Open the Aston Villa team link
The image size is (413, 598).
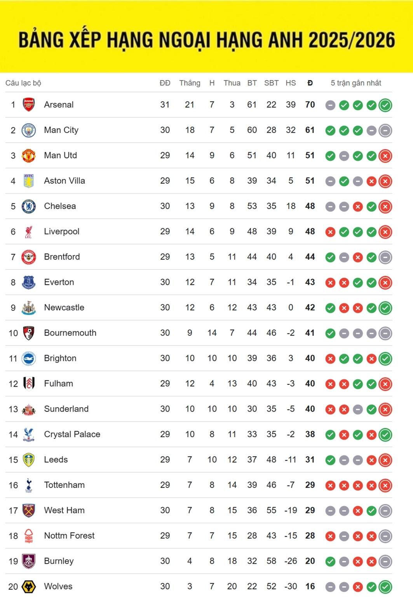tap(64, 181)
